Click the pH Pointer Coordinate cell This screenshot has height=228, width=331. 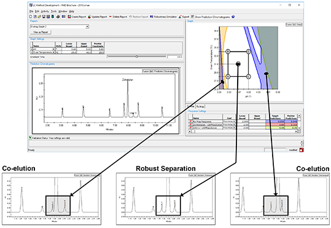tap(98, 49)
